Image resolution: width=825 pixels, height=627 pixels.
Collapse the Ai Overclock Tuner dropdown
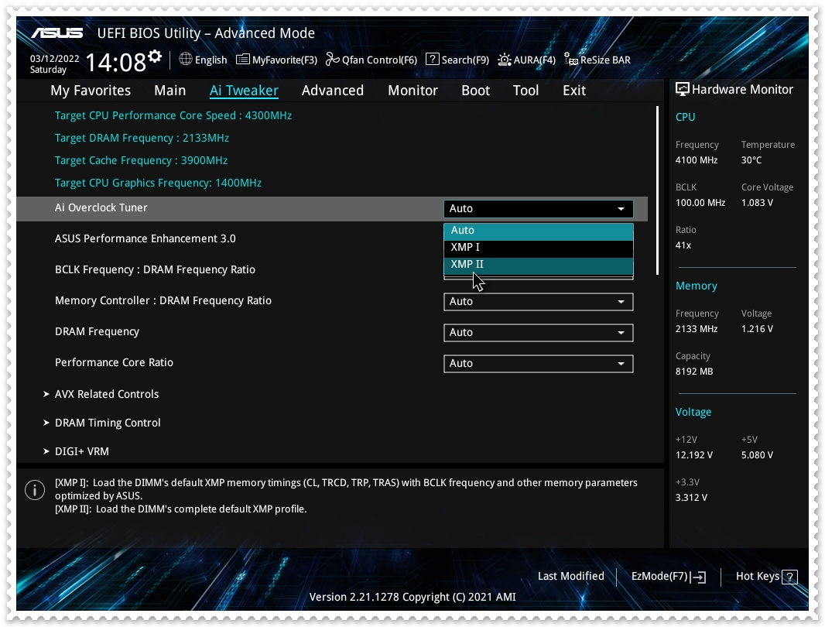click(538, 208)
